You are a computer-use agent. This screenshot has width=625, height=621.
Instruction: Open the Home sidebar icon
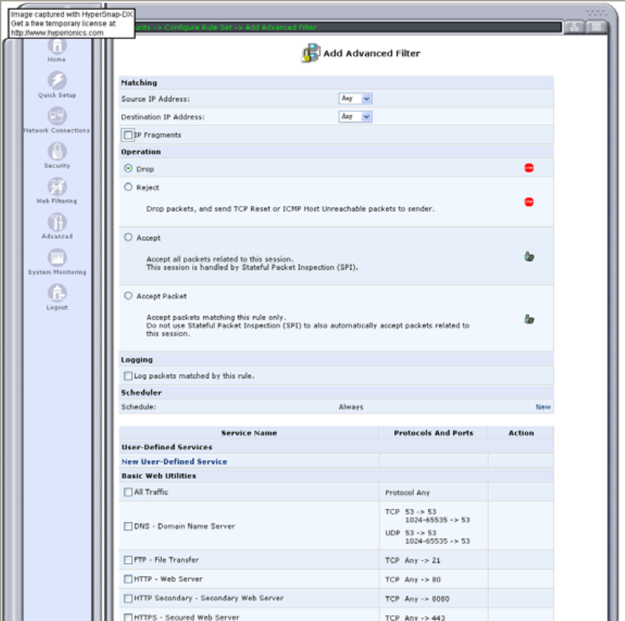click(x=57, y=46)
